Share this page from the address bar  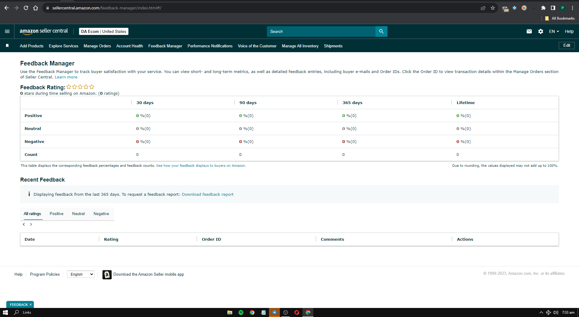[x=483, y=8]
